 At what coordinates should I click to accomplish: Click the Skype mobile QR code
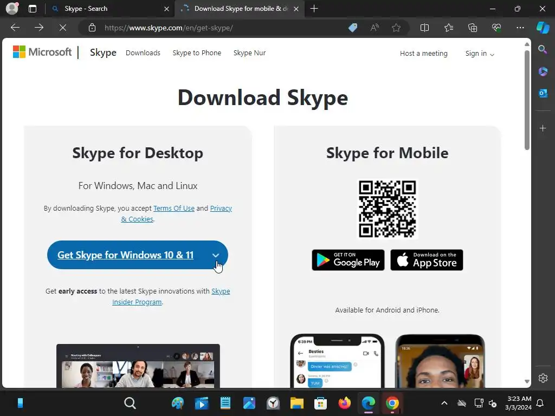tap(387, 209)
